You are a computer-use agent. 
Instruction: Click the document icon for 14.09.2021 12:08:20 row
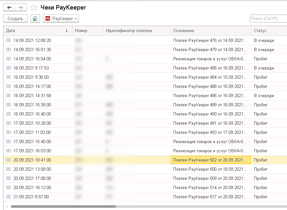pyautogui.click(x=8, y=40)
